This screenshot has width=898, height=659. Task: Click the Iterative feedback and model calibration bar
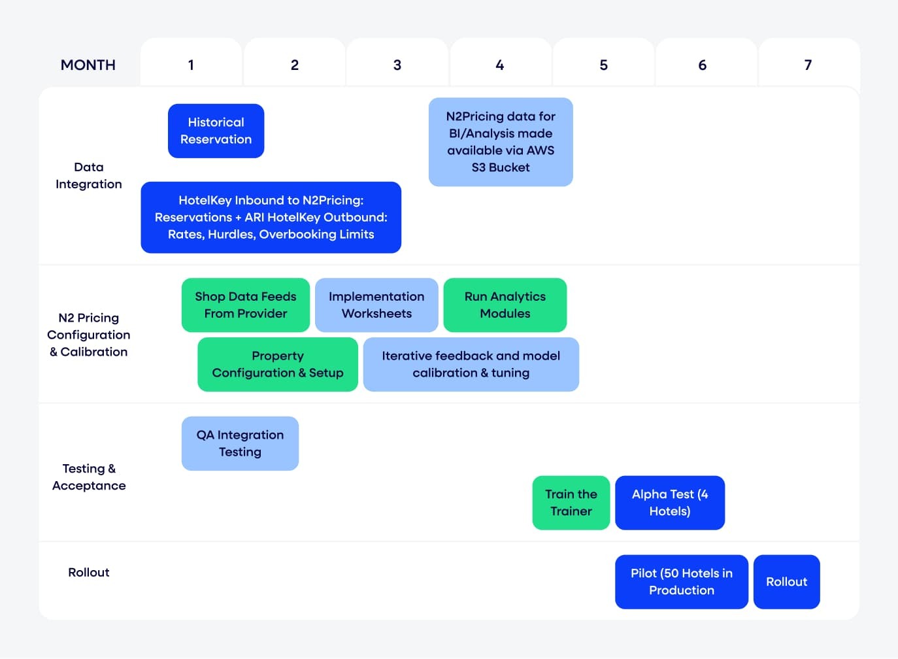click(x=471, y=364)
